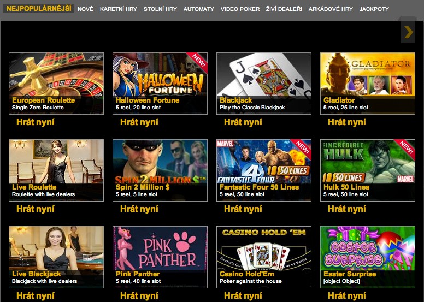Select the Fantastic Four 50 Lines thumbnail

click(x=264, y=170)
